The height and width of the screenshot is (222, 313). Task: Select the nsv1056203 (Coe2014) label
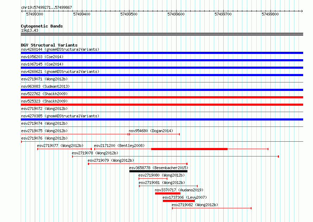[x=42, y=57]
